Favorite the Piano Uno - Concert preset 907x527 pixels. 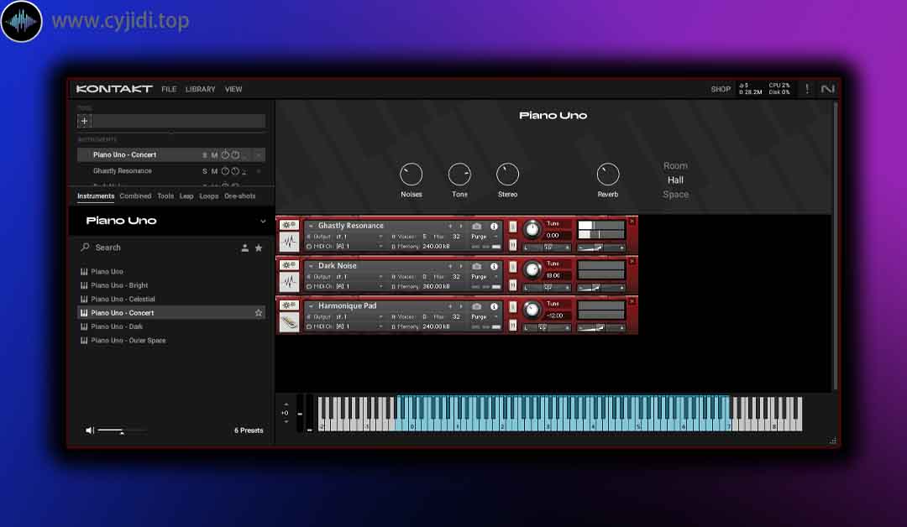pos(259,313)
